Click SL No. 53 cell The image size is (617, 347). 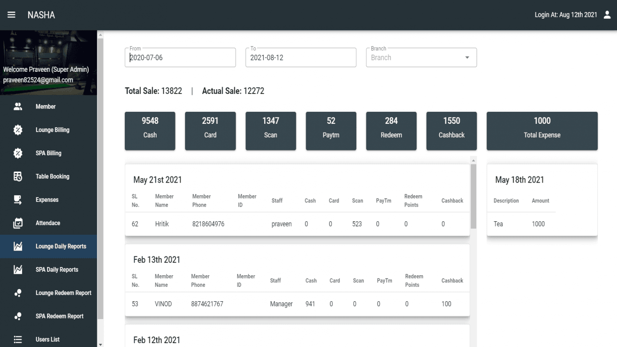[x=135, y=304]
